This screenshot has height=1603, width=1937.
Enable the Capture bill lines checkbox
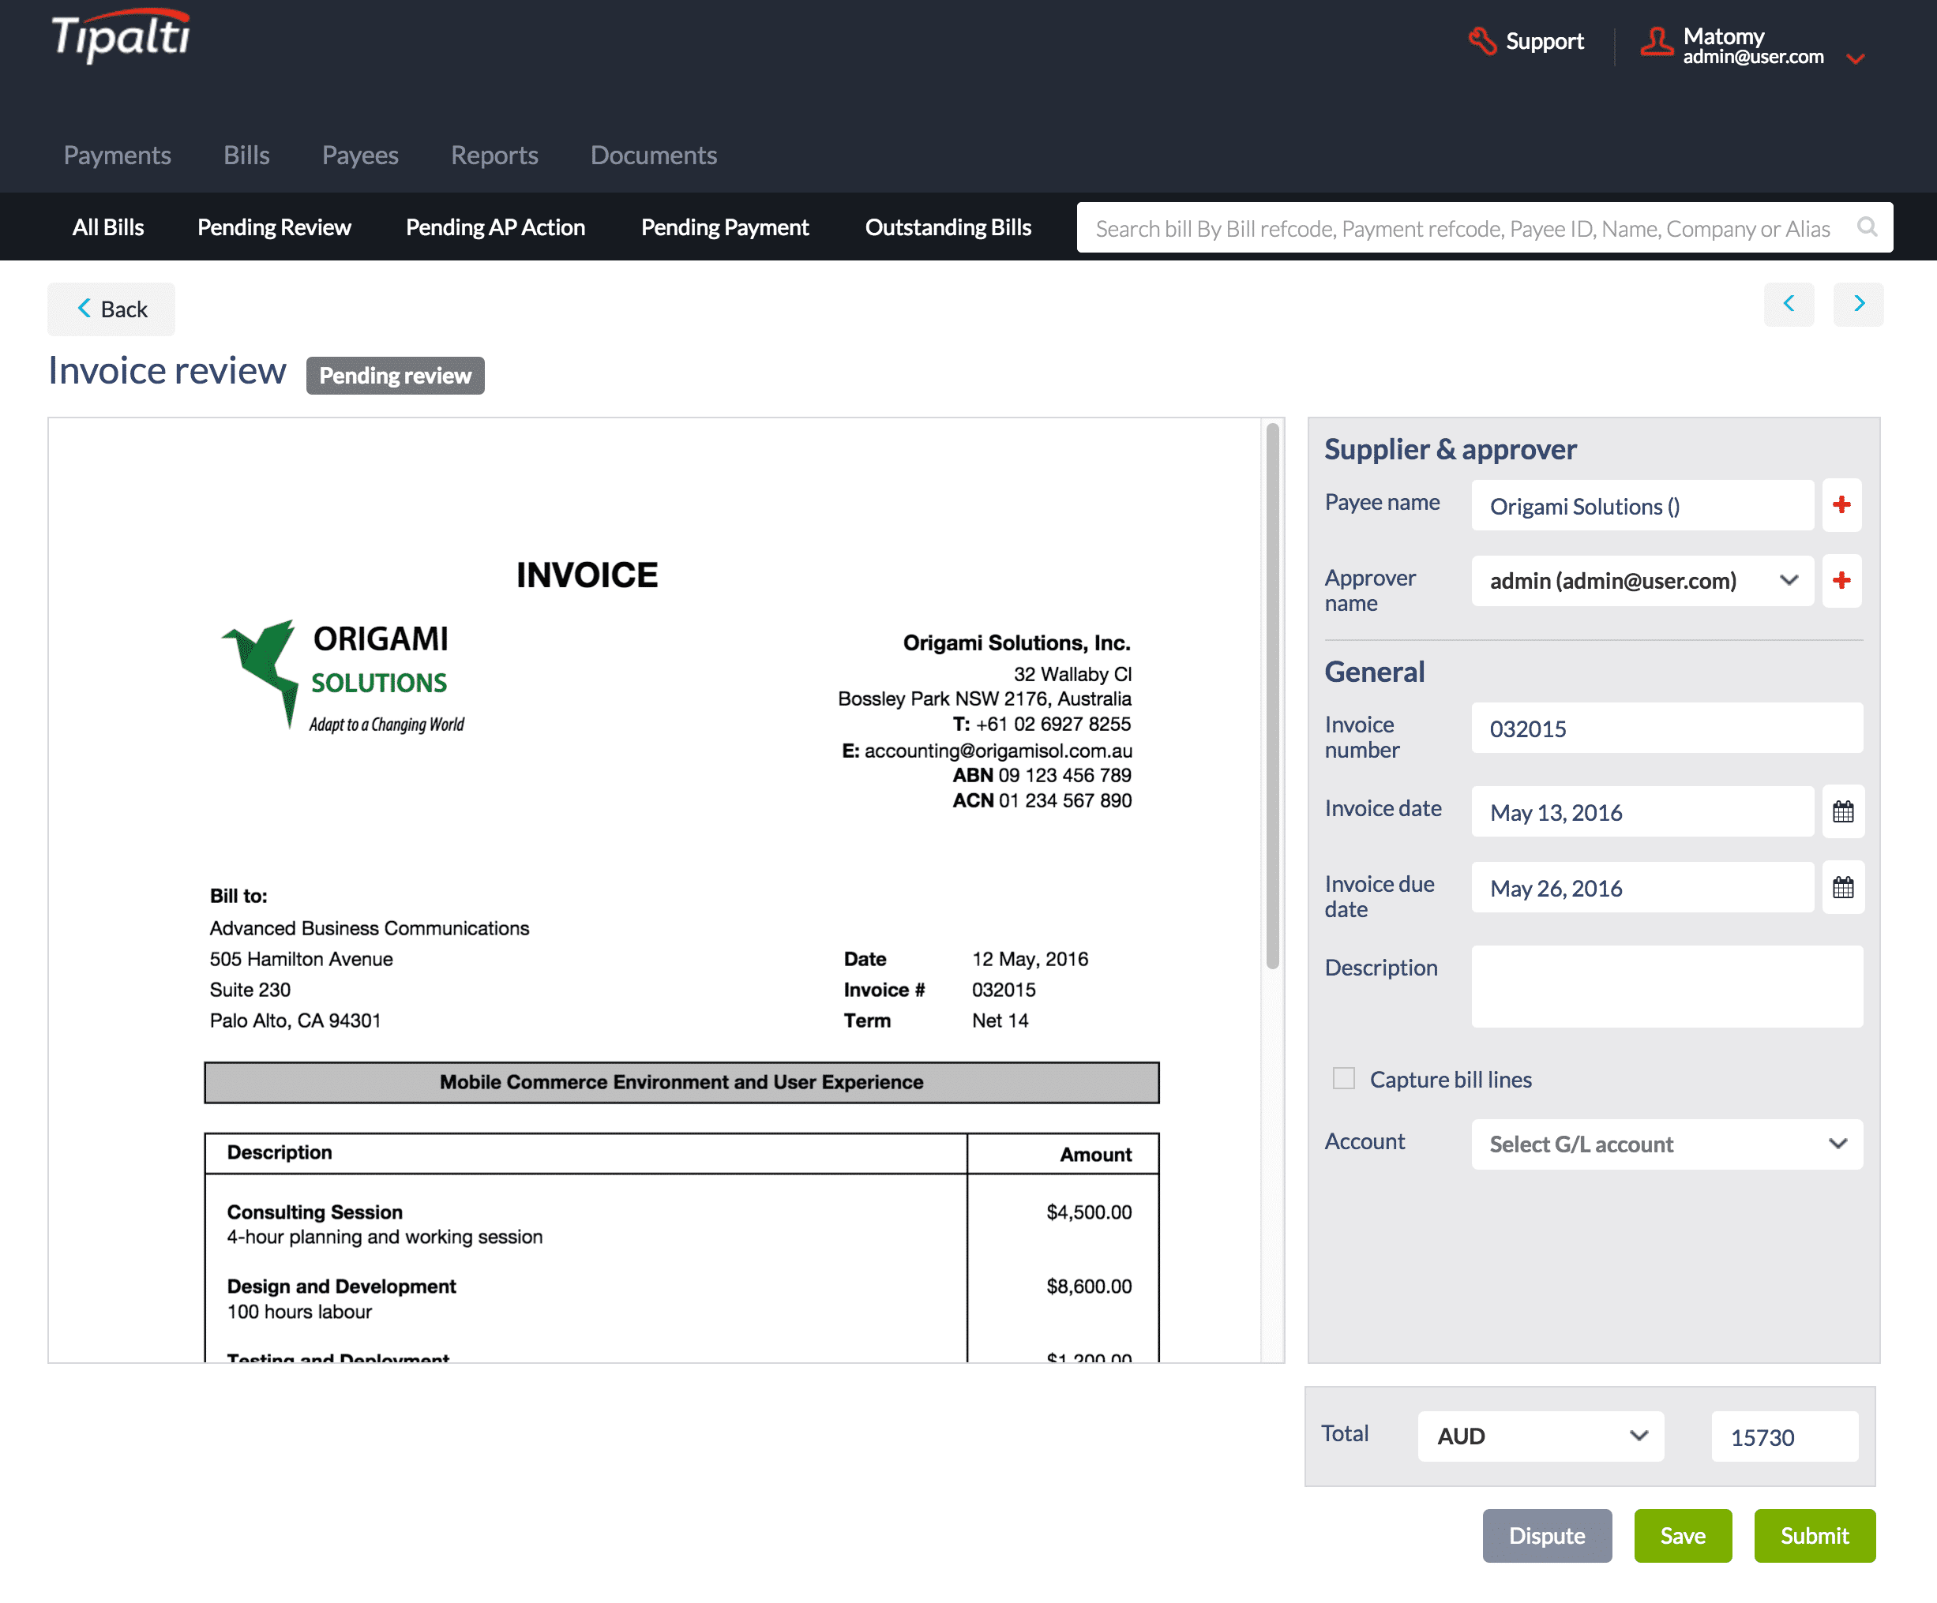tap(1343, 1079)
